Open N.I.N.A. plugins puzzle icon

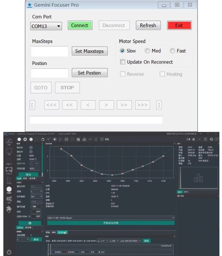pyautogui.click(x=9, y=209)
